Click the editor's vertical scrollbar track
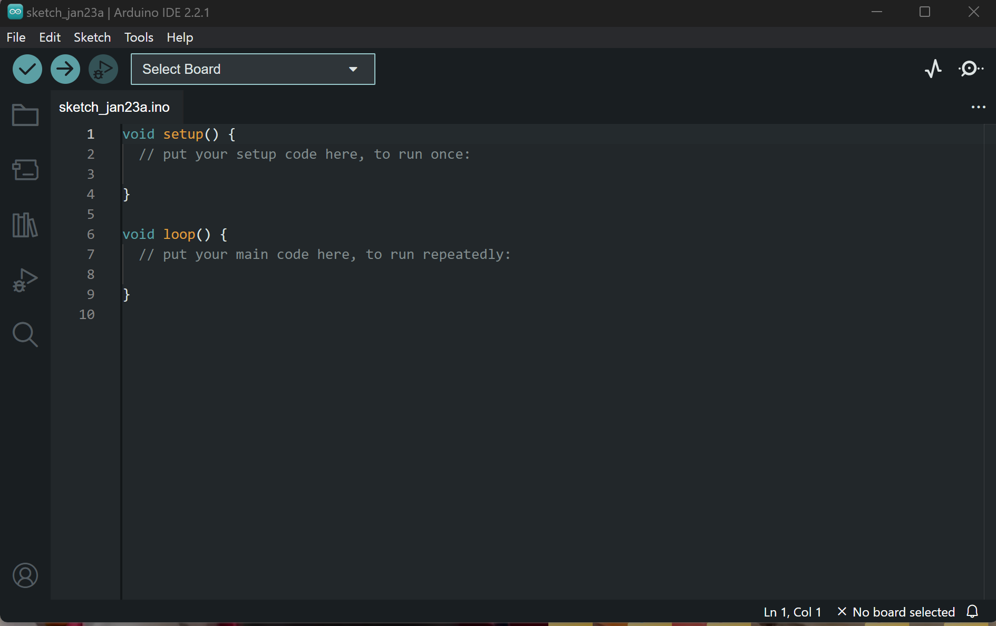This screenshot has width=996, height=626. 990,362
